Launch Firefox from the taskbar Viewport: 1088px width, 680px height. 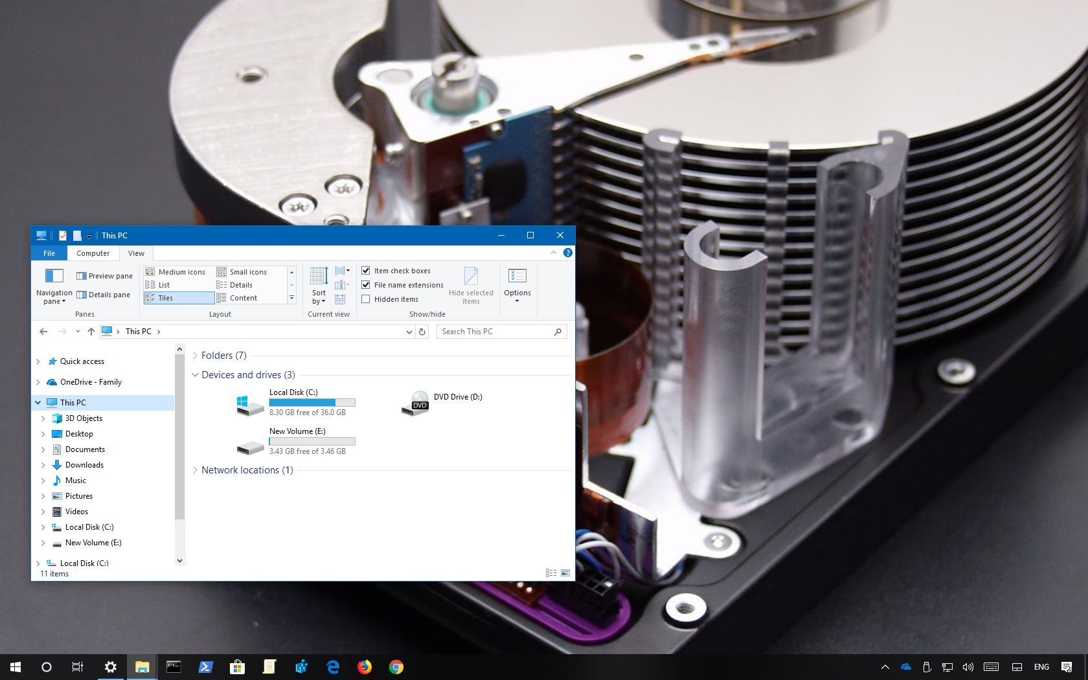(365, 666)
